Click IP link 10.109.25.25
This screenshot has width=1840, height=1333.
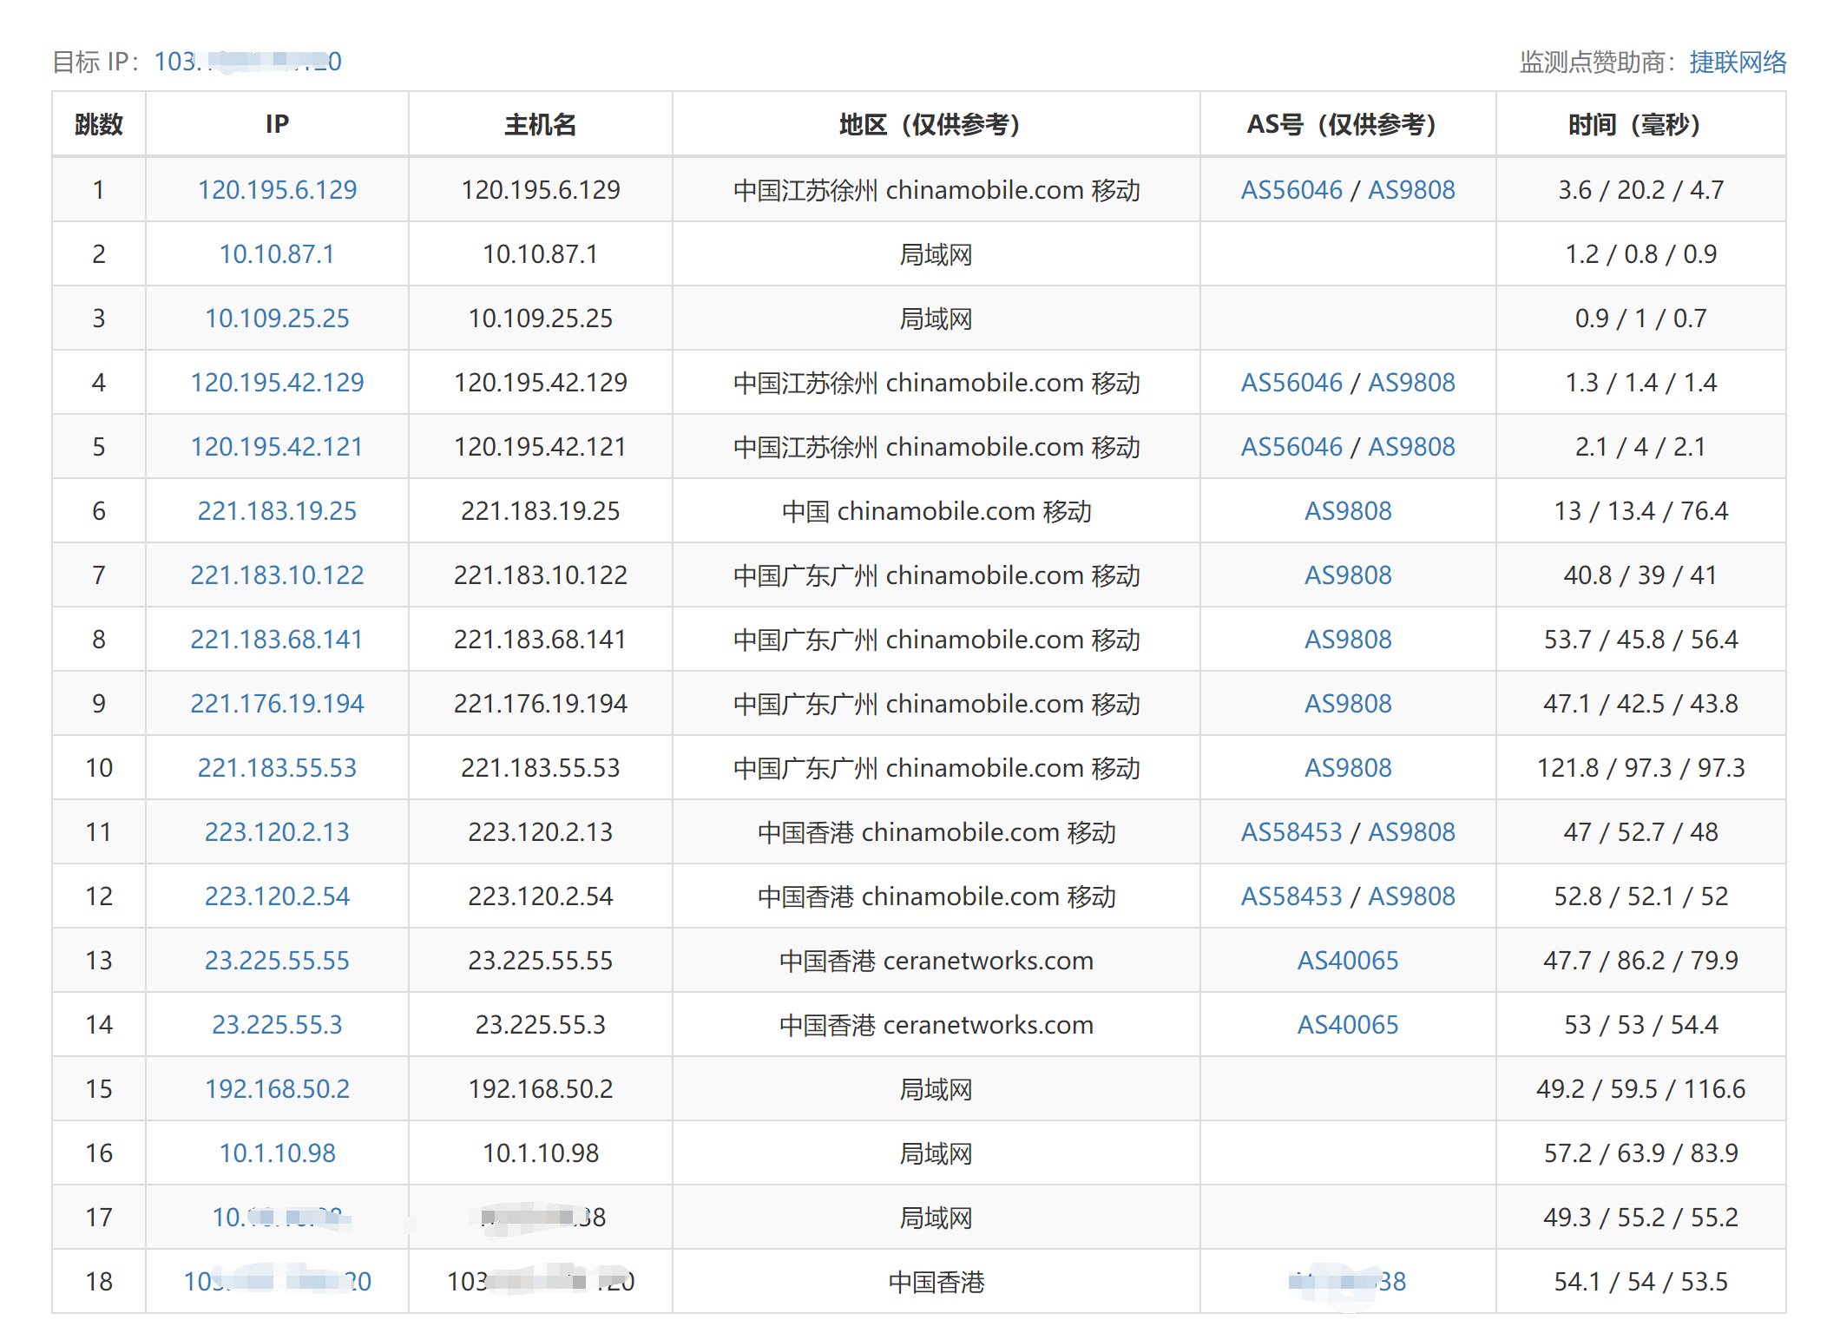coord(277,318)
